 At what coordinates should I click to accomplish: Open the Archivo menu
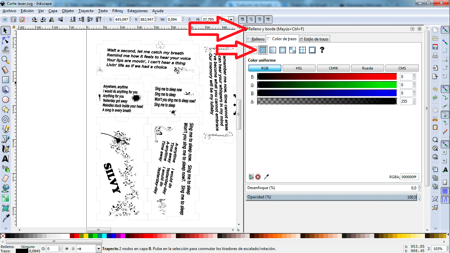pos(9,11)
